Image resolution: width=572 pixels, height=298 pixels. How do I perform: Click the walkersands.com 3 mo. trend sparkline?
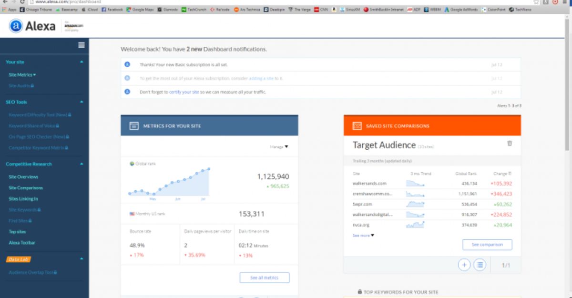point(415,183)
